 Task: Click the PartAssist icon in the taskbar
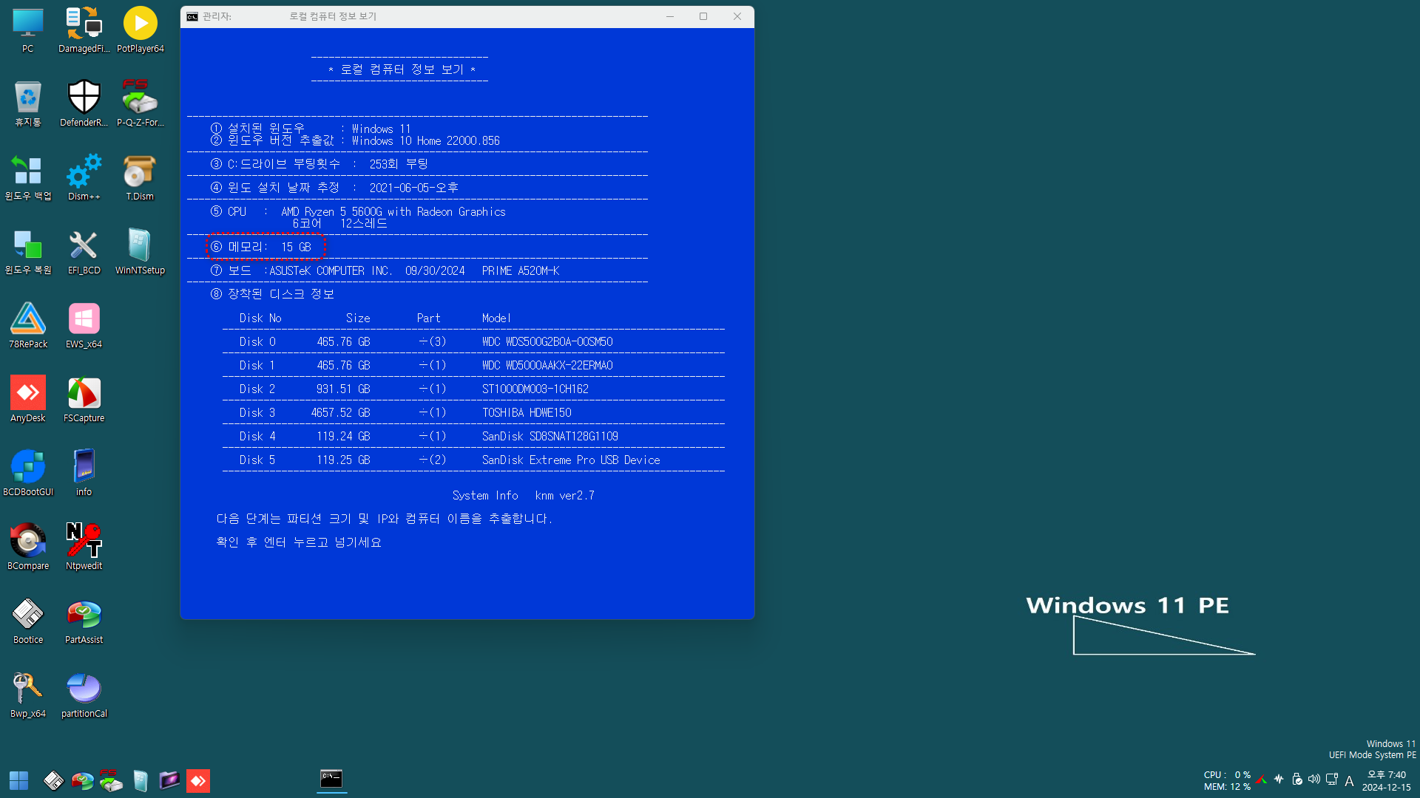[x=82, y=780]
